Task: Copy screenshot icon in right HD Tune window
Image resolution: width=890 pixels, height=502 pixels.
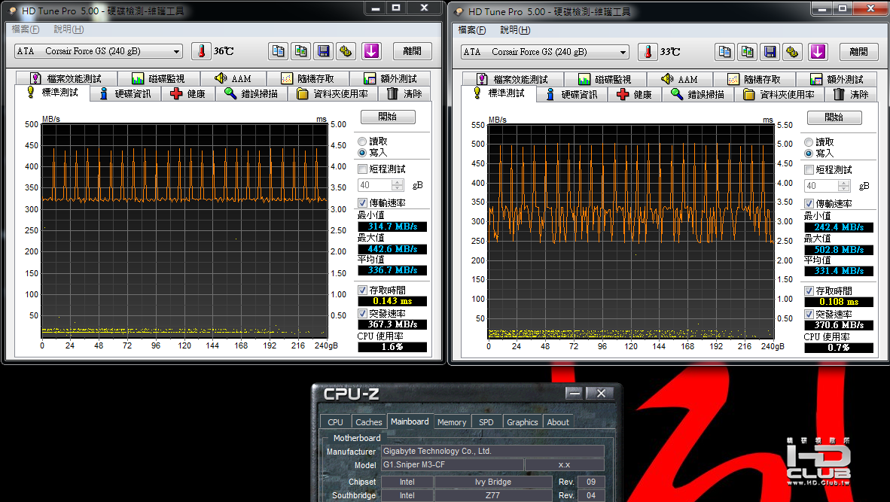Action: point(748,52)
